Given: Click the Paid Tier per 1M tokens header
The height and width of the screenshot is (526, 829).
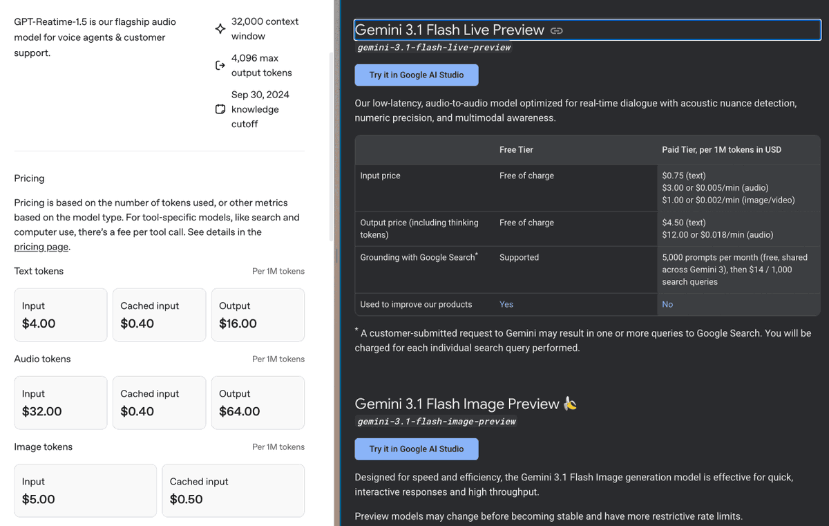Looking at the screenshot, I should tap(722, 149).
